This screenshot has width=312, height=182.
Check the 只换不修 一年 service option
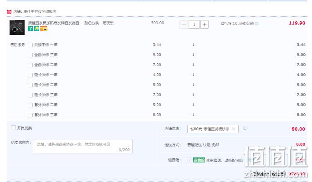[30, 45]
